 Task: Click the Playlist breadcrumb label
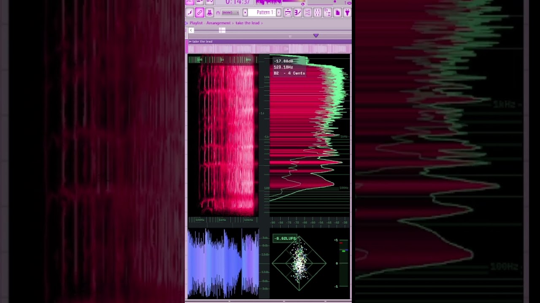[x=196, y=23]
